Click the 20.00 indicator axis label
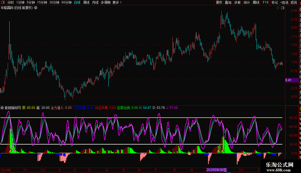Viewport: 301px width, 173px height. (293, 145)
